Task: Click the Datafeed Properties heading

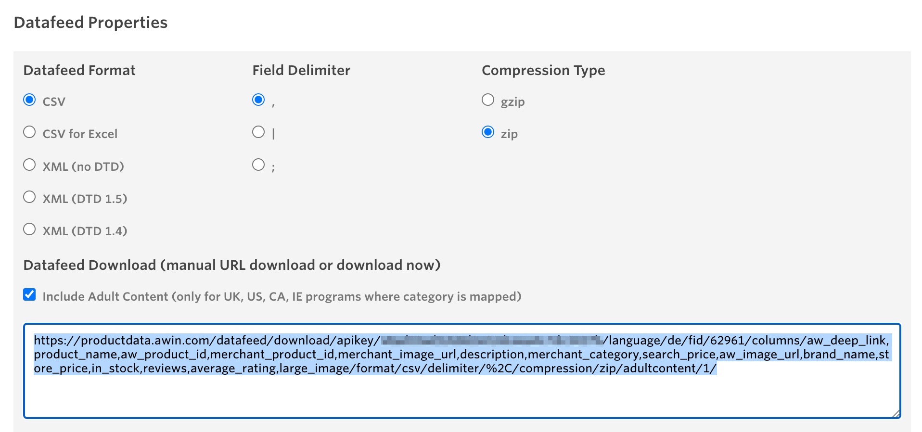Action: coord(91,22)
